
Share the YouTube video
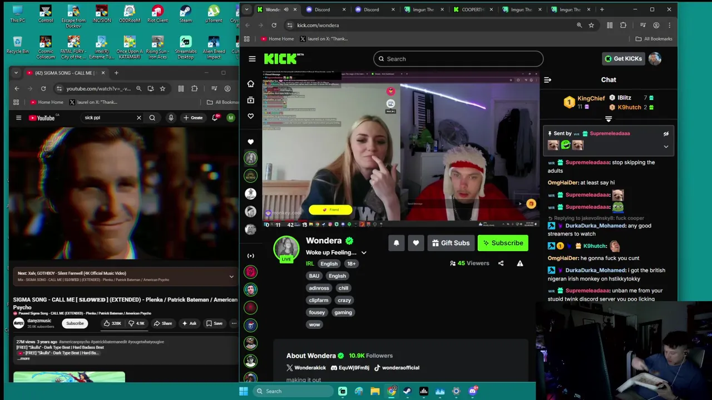pos(162,323)
